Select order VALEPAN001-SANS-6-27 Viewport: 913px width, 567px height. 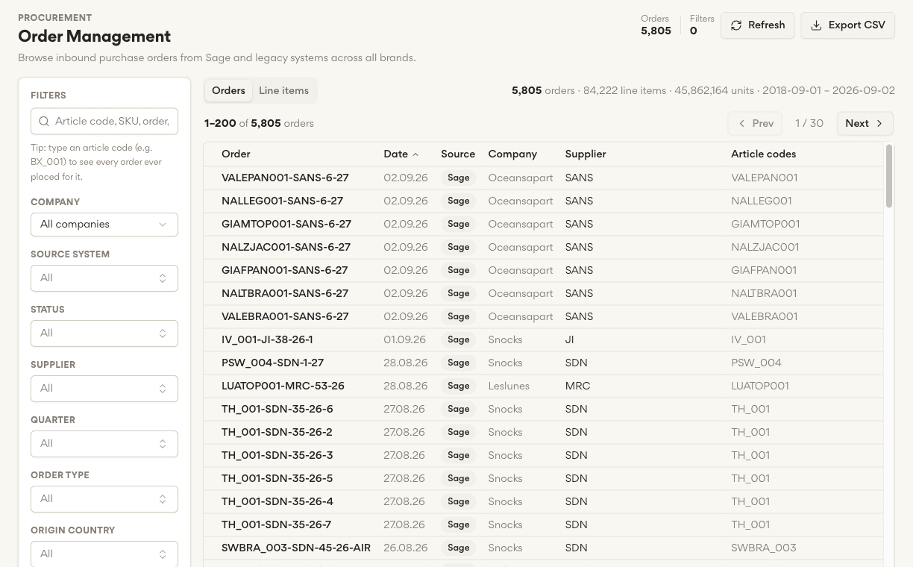pyautogui.click(x=285, y=178)
